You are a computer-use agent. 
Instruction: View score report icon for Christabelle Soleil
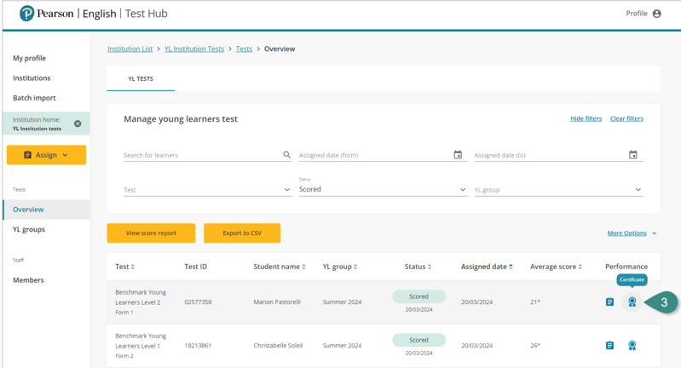point(609,346)
